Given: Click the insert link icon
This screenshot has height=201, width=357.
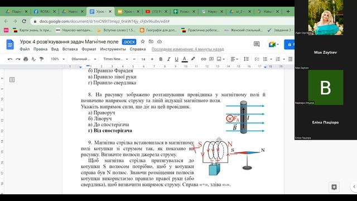Looking at the screenshot, I should click(204, 59).
